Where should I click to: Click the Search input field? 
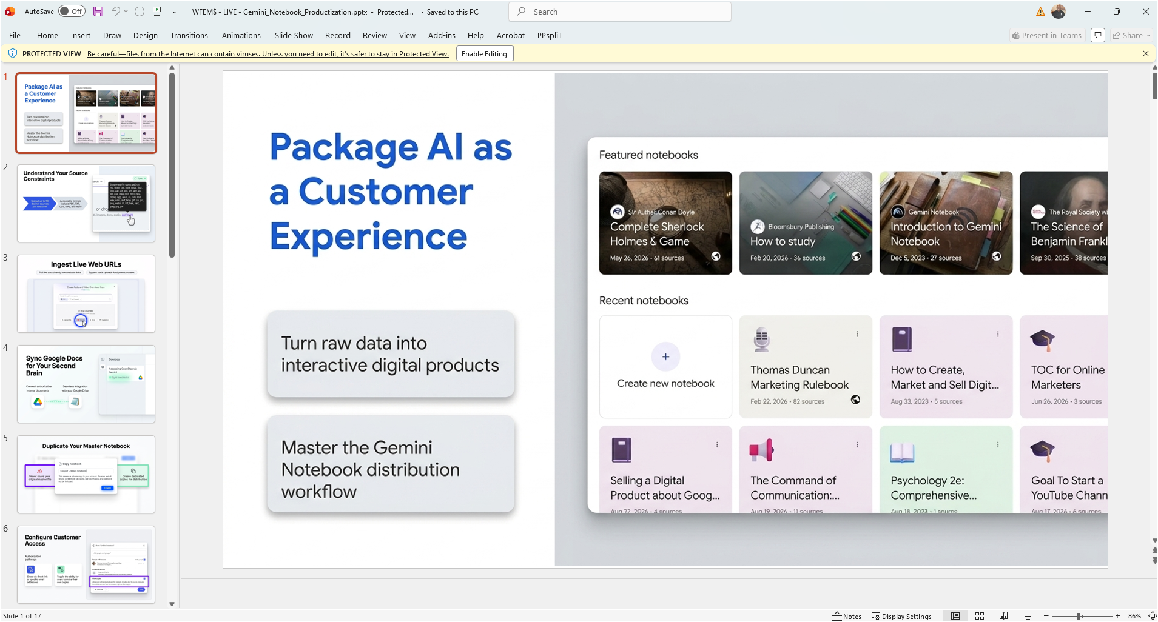(x=620, y=12)
